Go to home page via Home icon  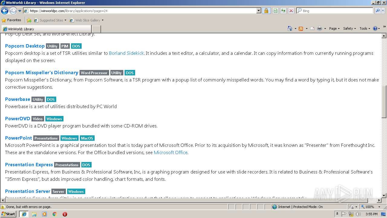(290, 28)
